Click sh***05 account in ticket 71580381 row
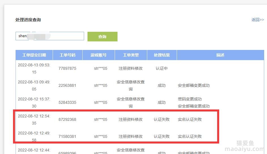Image resolution: width=267 pixels, height=154 pixels. 101,136
